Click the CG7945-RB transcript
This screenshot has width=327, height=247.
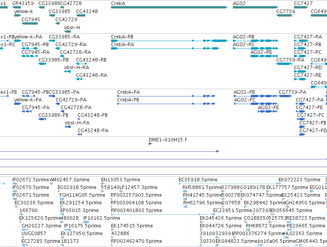pos(30,48)
